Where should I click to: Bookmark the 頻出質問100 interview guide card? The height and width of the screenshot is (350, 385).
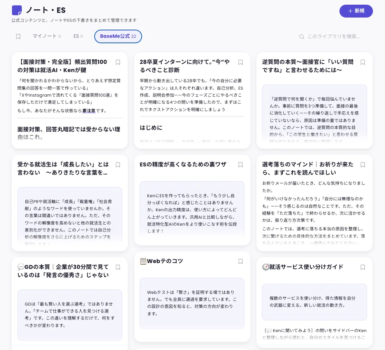pos(118,62)
